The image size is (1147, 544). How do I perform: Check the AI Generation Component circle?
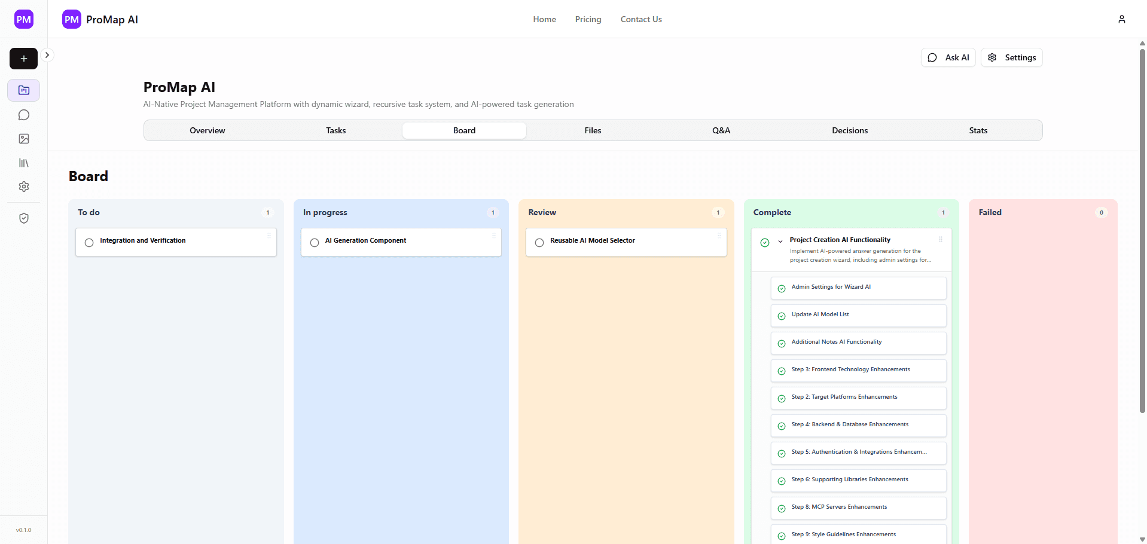(x=315, y=243)
